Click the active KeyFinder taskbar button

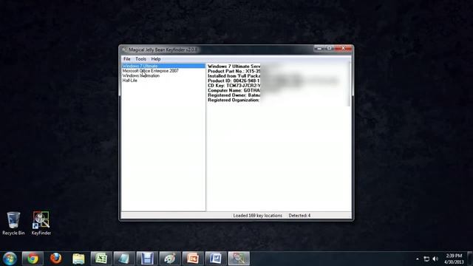click(239, 259)
